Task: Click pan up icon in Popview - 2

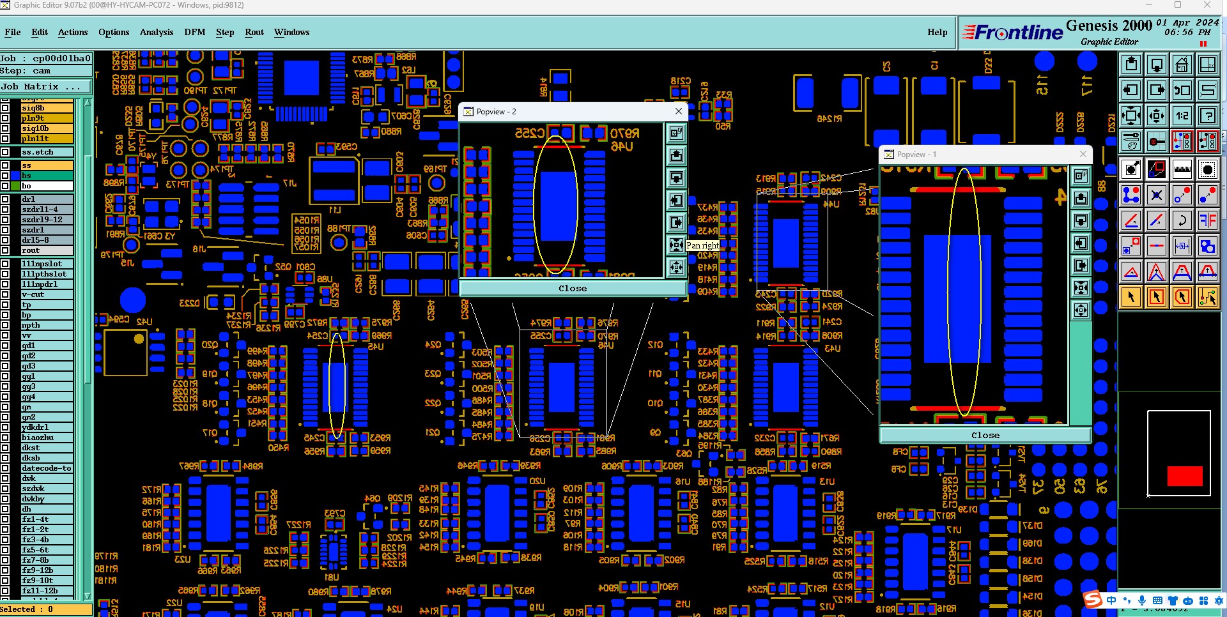Action: (x=676, y=155)
